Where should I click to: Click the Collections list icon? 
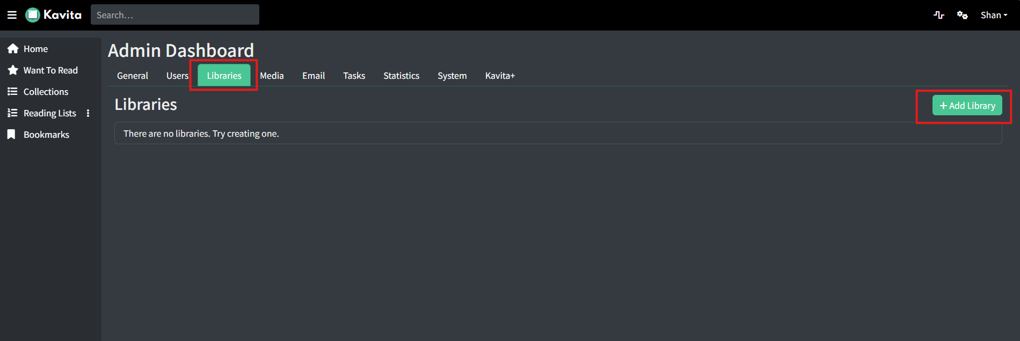click(12, 92)
